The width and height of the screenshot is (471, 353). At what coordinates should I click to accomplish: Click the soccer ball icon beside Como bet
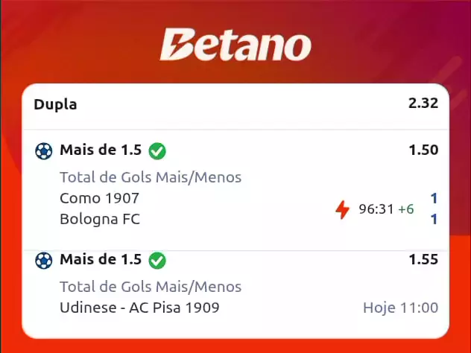[44, 150]
